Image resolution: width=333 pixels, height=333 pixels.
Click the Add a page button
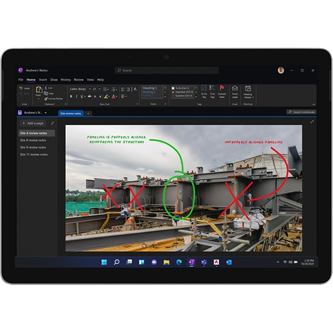point(32,123)
